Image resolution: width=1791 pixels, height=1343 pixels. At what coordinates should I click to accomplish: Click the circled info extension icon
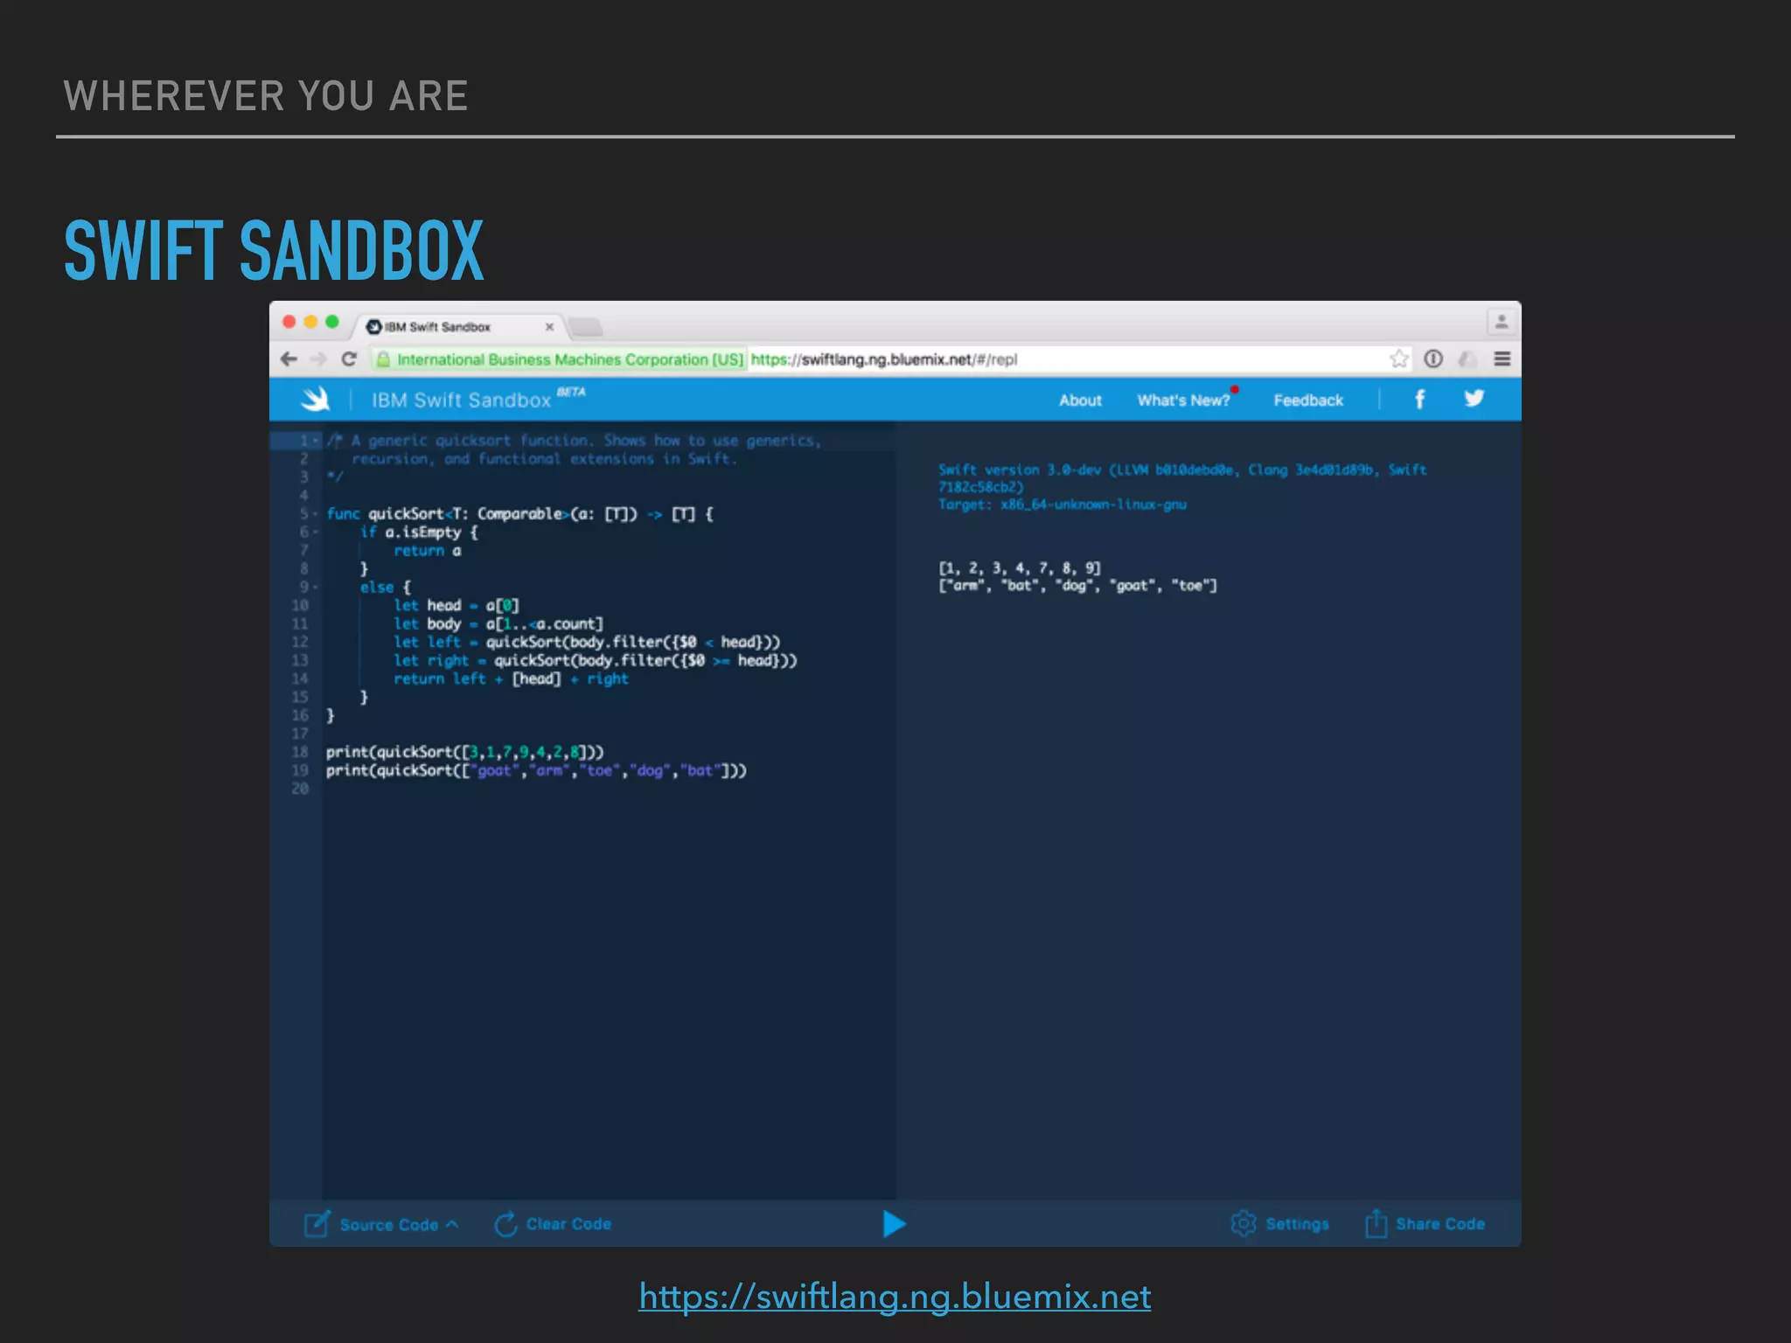click(x=1433, y=358)
